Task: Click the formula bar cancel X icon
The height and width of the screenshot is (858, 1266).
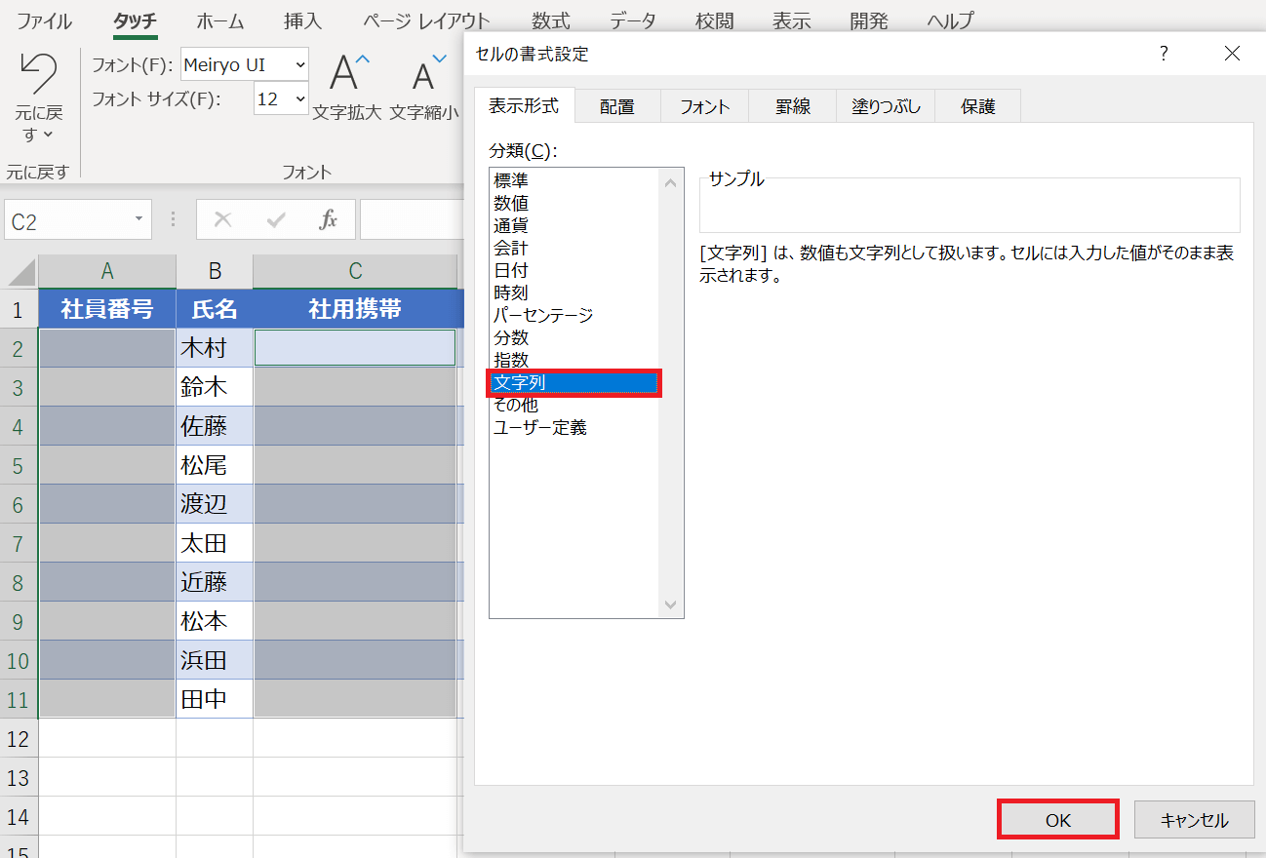Action: tap(222, 219)
